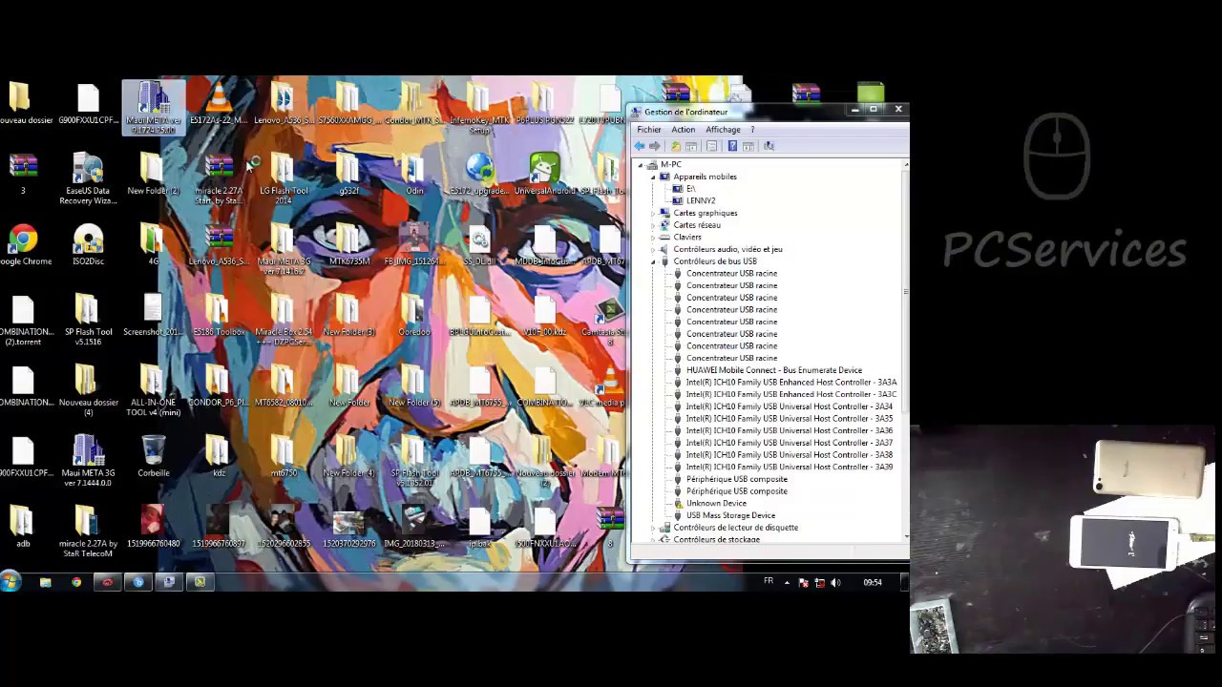This screenshot has height=687, width=1222.
Task: Expand the Cartes réseau category
Action: click(653, 225)
